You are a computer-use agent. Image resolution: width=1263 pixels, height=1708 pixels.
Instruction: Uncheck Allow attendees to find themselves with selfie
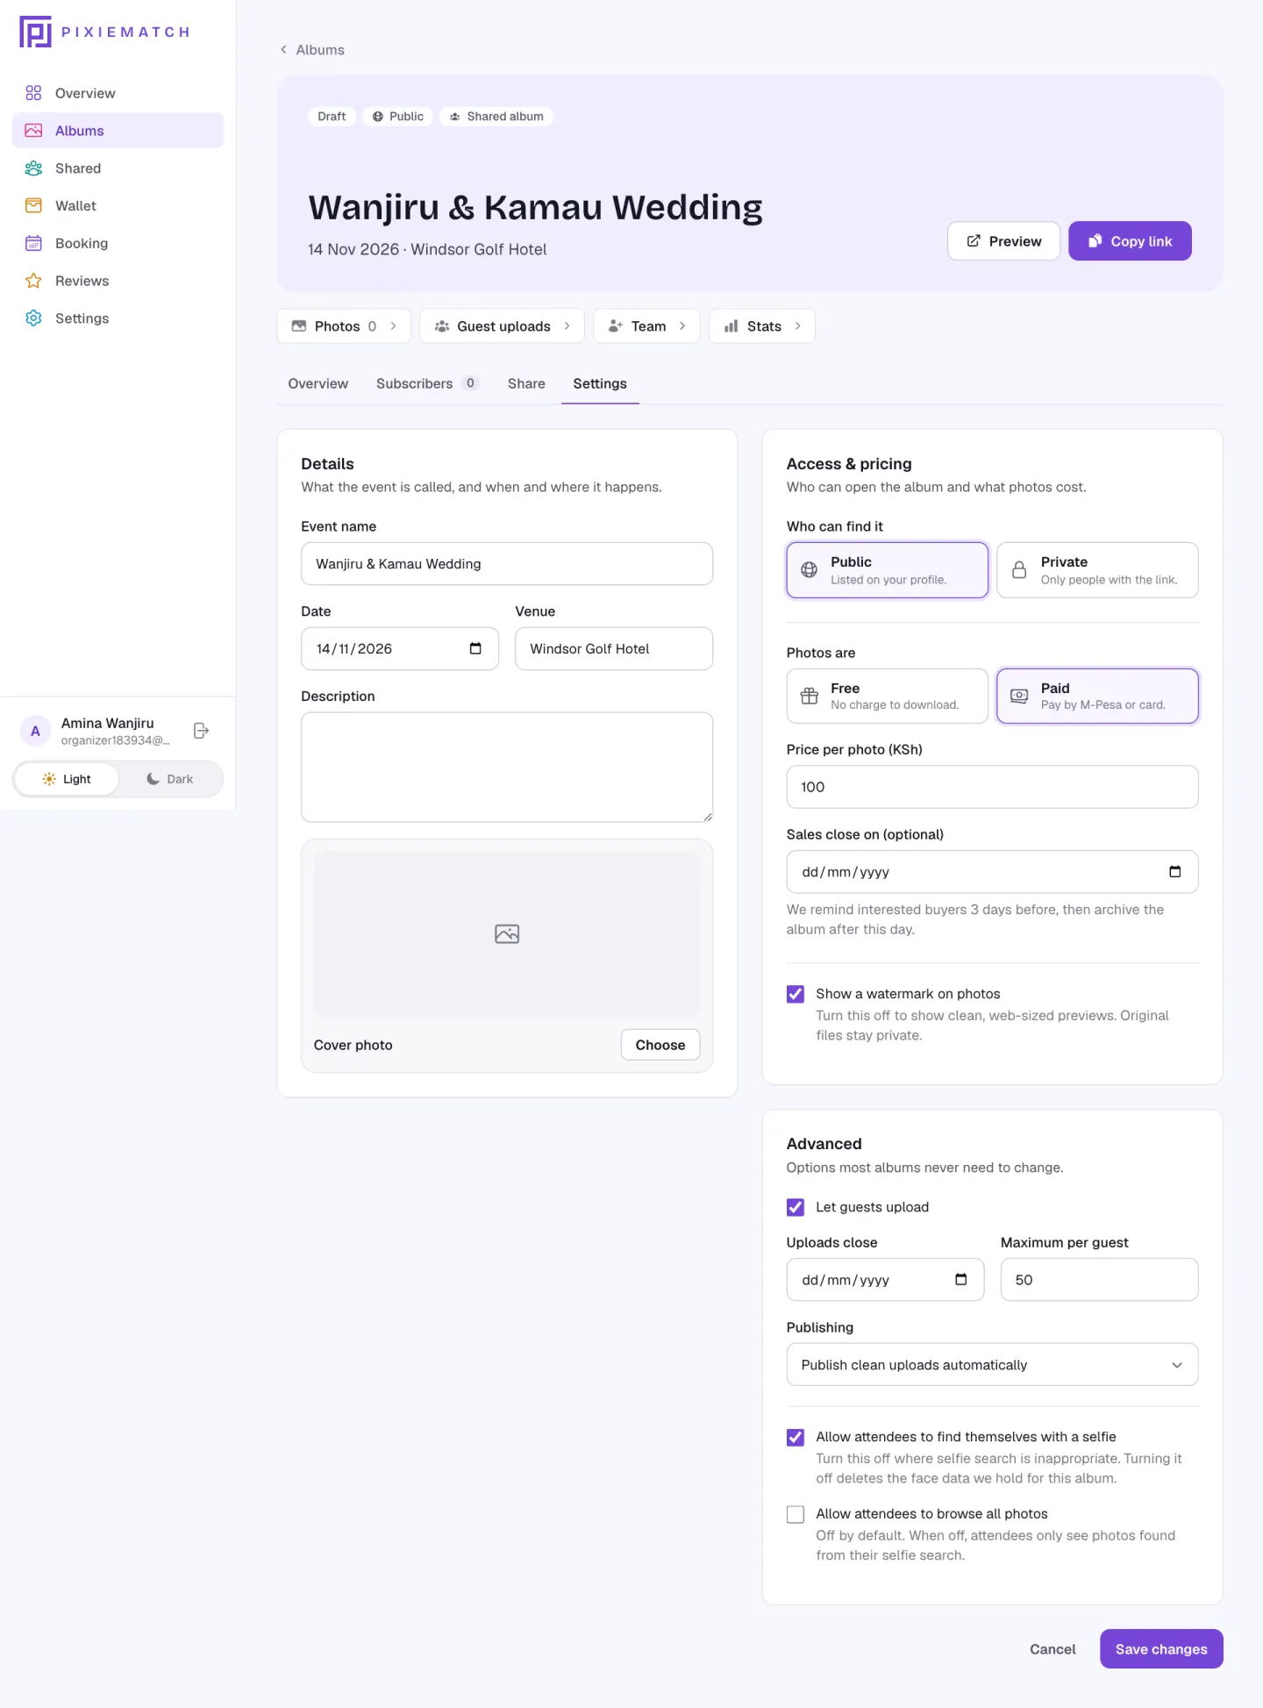(796, 1437)
